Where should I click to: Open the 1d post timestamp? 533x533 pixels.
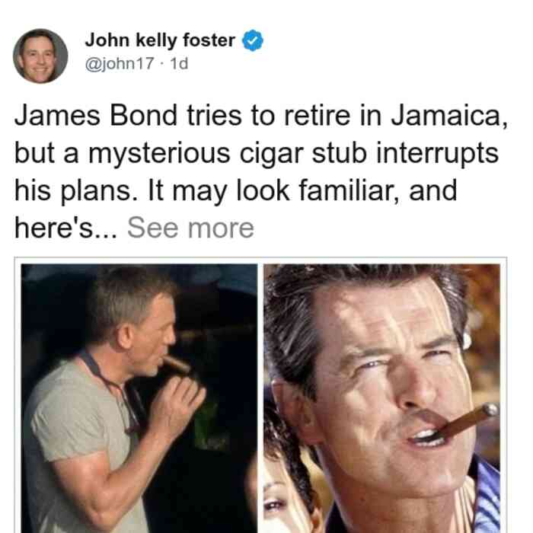tap(179, 64)
